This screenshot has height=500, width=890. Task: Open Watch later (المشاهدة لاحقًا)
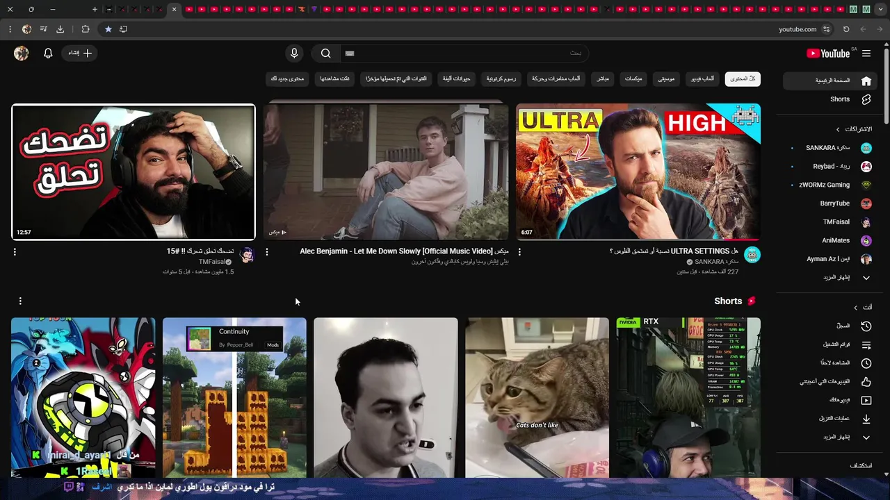[831, 362]
